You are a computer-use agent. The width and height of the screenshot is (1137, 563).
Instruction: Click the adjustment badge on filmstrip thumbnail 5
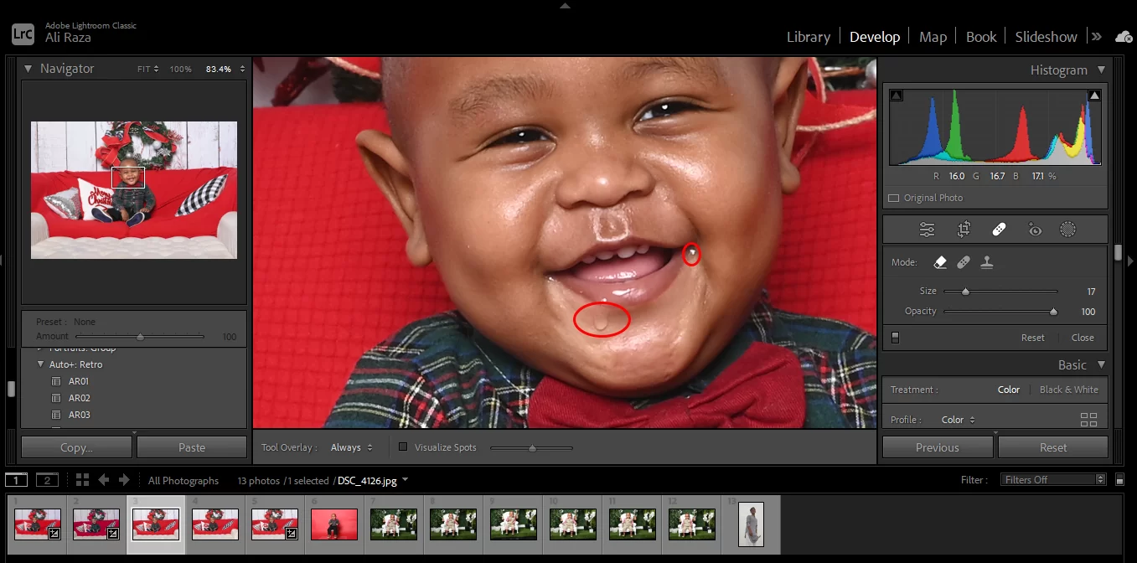coord(292,533)
